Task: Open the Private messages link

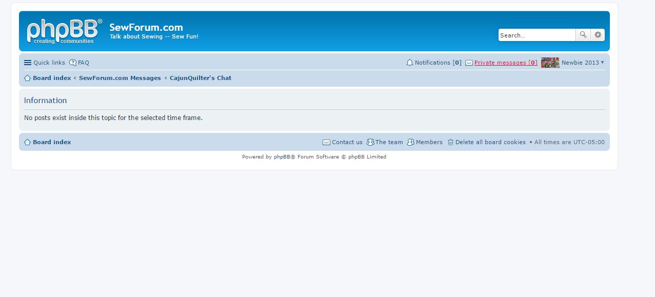Action: 505,63
